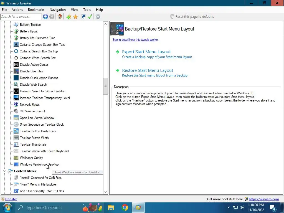Click Cortana Change Search Box Text icon
Image resolution: width=284 pixels, height=213 pixels.
click(x=16, y=45)
